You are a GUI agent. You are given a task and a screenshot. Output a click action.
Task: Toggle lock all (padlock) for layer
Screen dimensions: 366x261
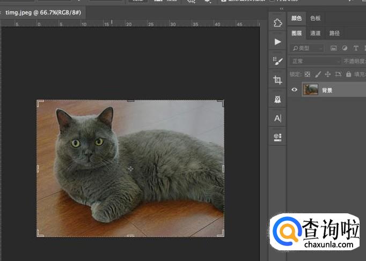pyautogui.click(x=348, y=74)
